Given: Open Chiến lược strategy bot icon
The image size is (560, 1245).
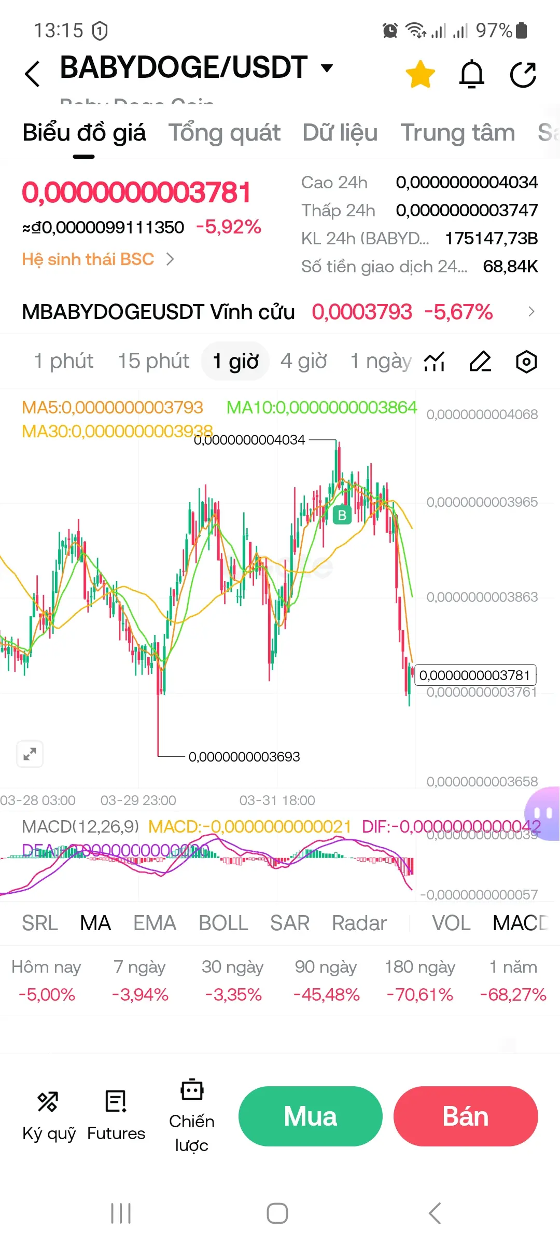Looking at the screenshot, I should pos(192,1116).
